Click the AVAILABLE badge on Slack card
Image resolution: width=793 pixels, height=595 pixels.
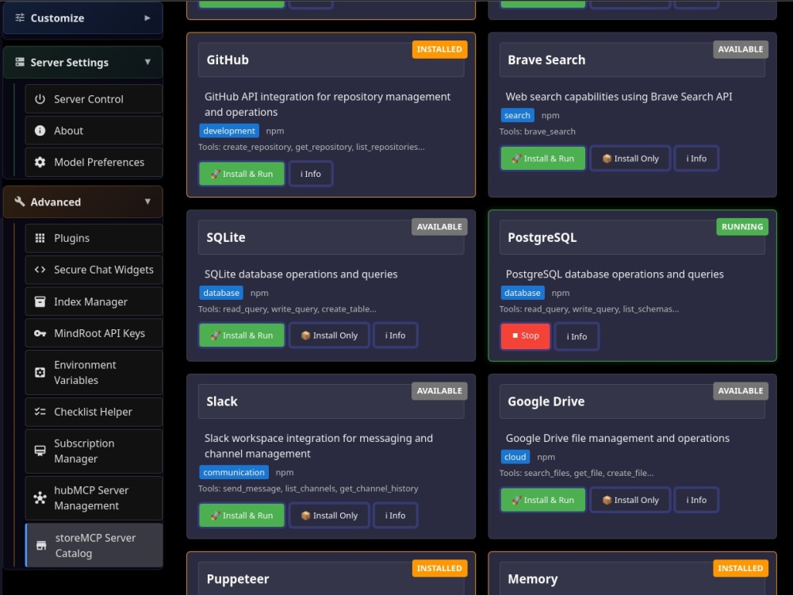(x=439, y=390)
